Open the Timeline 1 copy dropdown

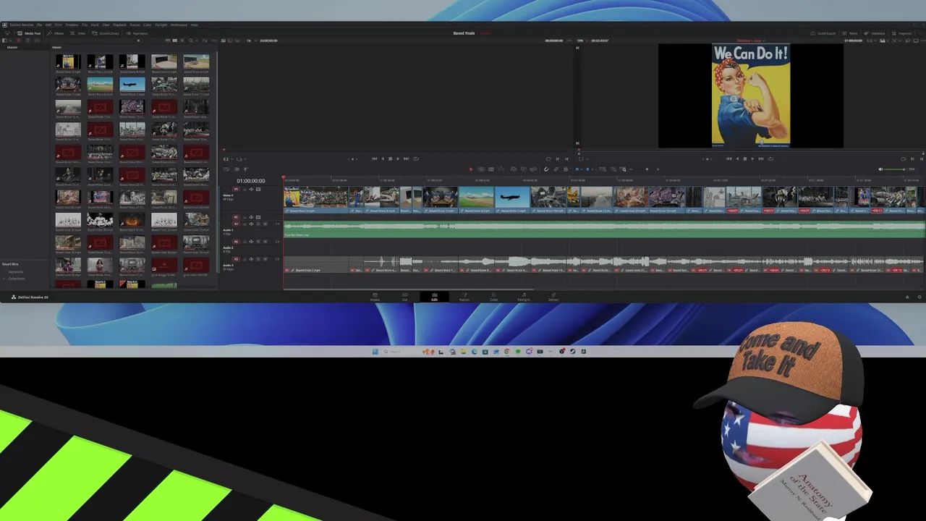[752, 41]
